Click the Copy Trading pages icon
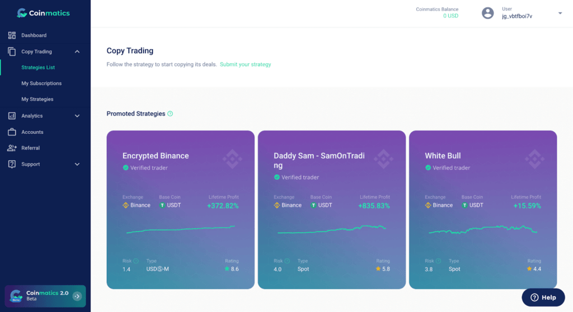The image size is (573, 312). click(x=12, y=51)
